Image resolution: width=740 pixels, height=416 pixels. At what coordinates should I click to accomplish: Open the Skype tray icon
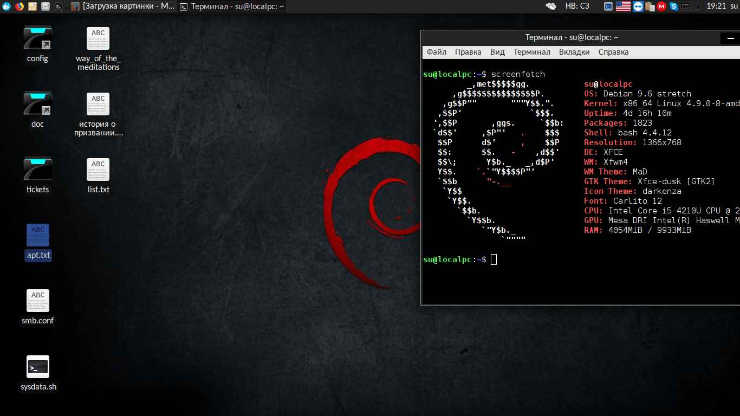pyautogui.click(x=673, y=6)
